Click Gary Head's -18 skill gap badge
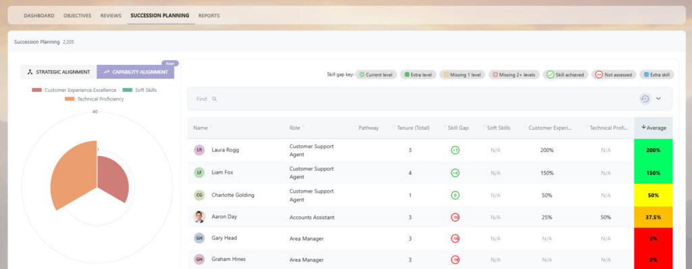692x269 pixels. pyautogui.click(x=455, y=239)
